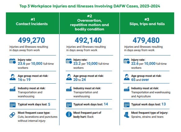Screen dimensions: 181x132
Task: Click the bandage icon for most frequent case type
Action: coord(12,115)
